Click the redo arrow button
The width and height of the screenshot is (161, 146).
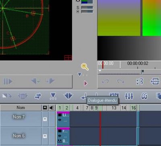pyautogui.click(x=120, y=81)
